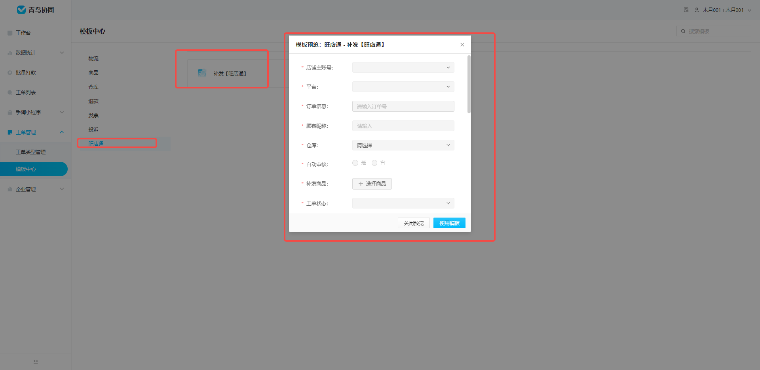Select 发票 template category

[x=93, y=115]
